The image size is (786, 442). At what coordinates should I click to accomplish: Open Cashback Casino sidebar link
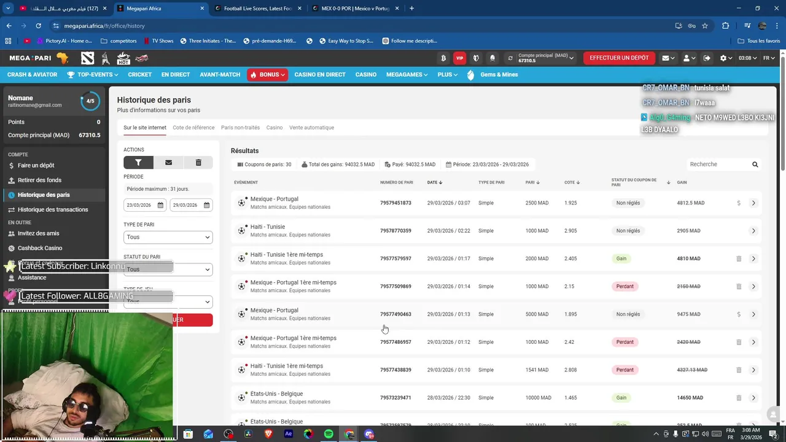click(40, 248)
